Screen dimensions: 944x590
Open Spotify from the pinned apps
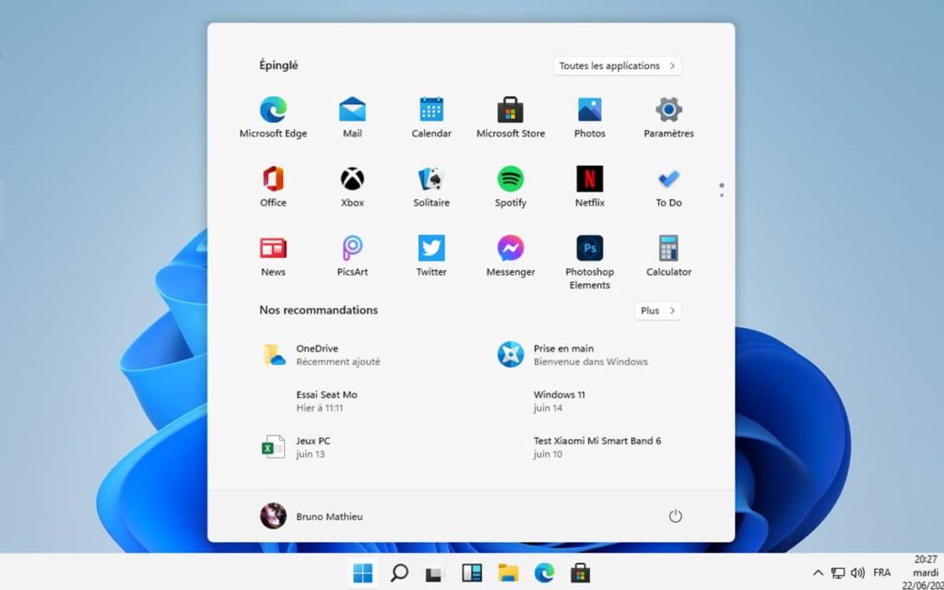511,187
